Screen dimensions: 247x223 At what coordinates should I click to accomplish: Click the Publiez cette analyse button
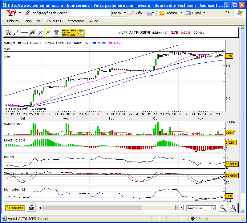coord(73,32)
